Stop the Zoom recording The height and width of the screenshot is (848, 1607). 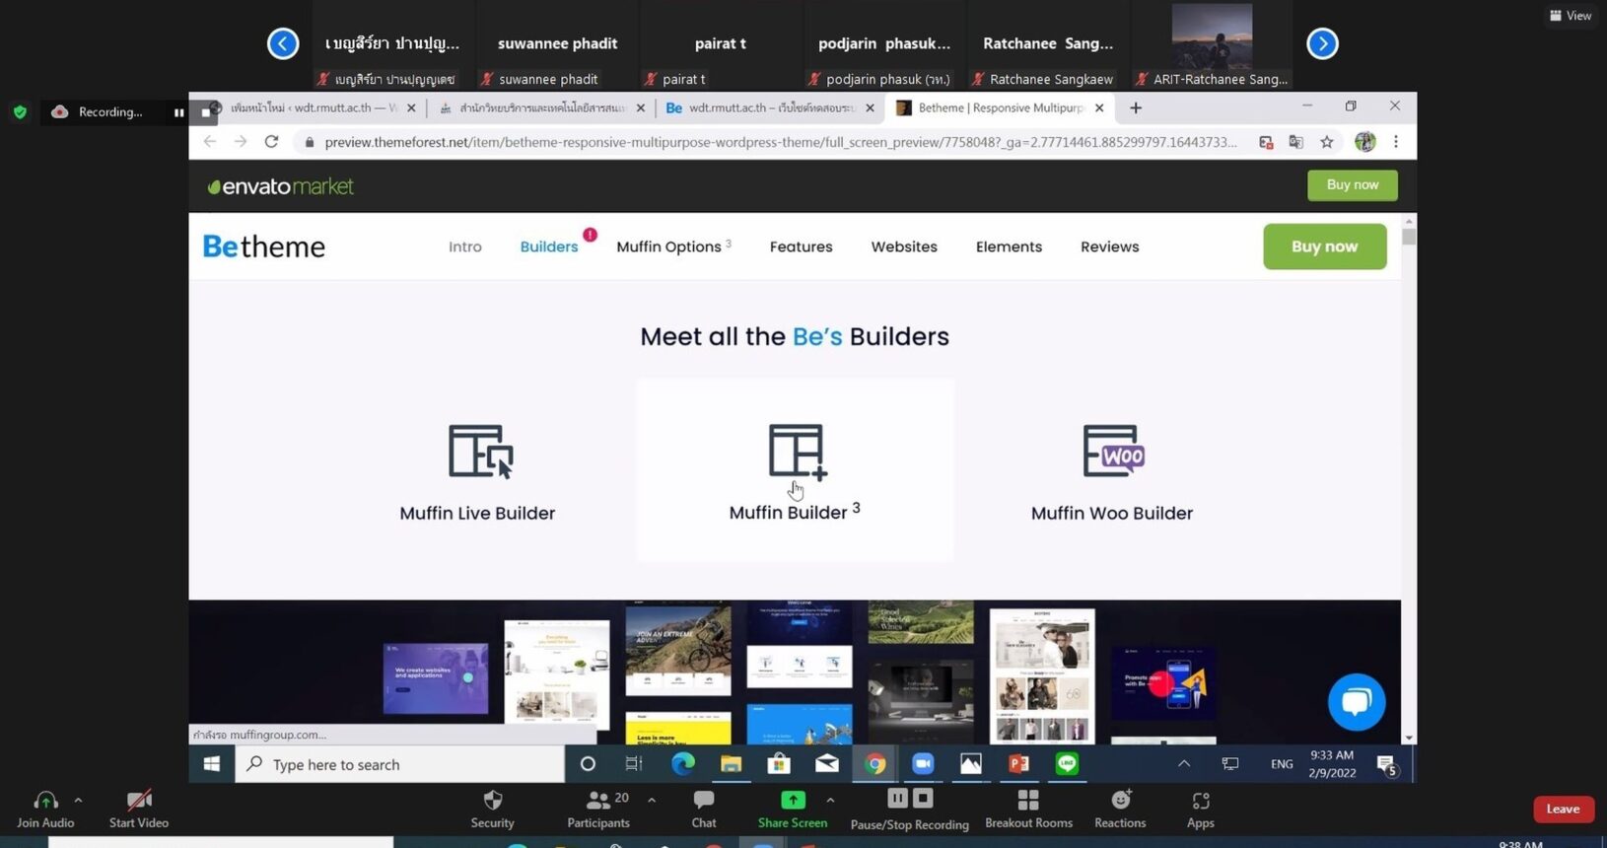click(x=923, y=798)
